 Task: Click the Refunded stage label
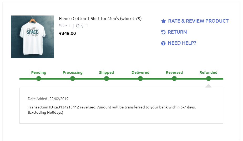[208, 72]
